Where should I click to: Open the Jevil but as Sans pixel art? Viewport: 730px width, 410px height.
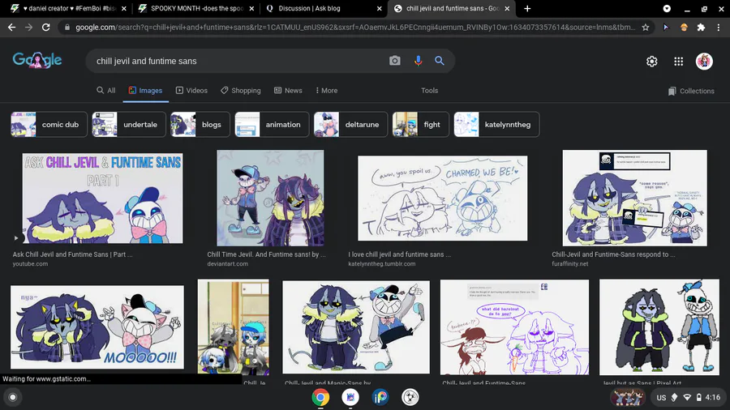click(x=659, y=327)
